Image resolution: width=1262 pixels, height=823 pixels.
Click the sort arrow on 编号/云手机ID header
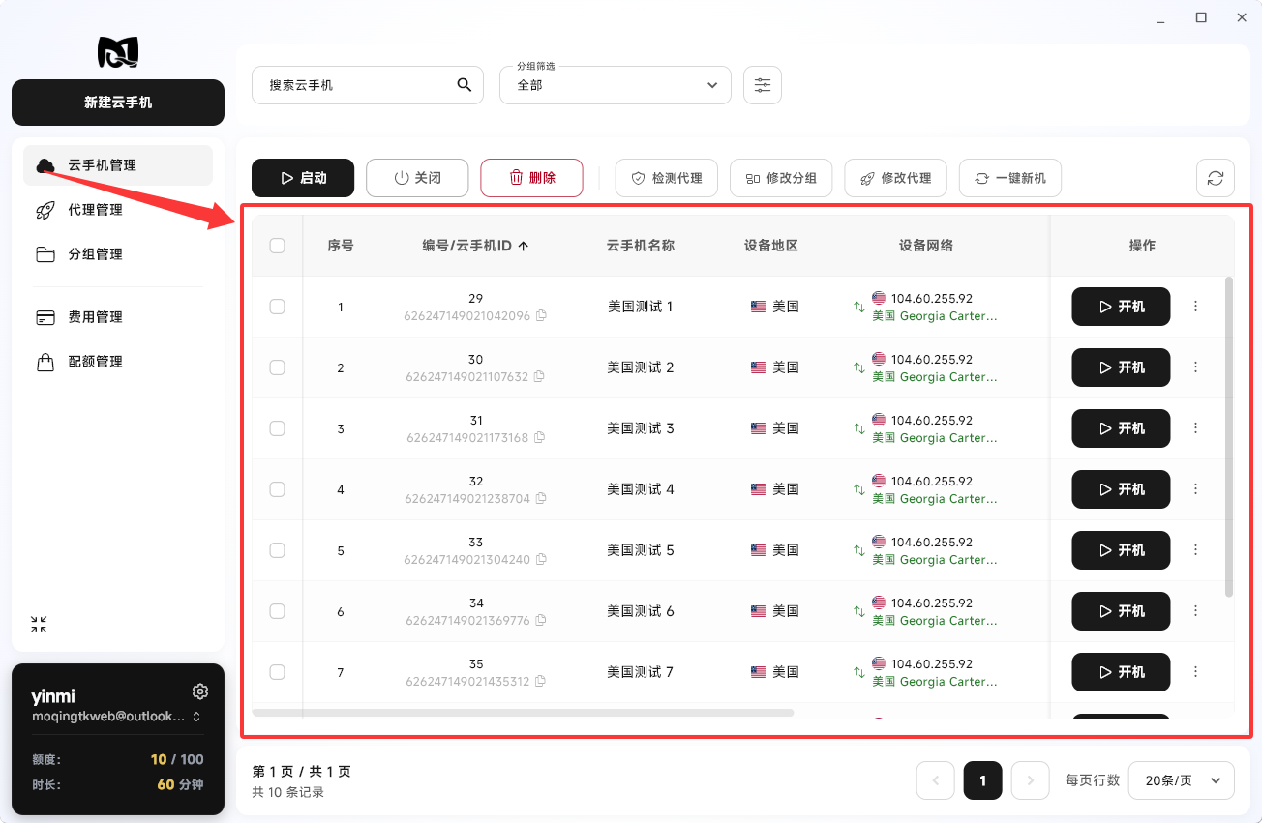524,246
